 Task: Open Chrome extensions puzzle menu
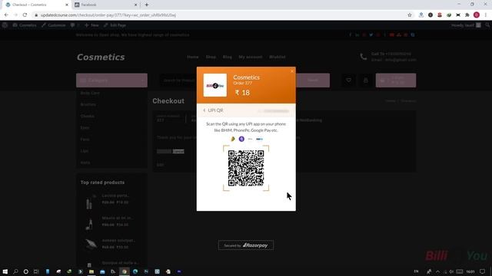[467, 15]
